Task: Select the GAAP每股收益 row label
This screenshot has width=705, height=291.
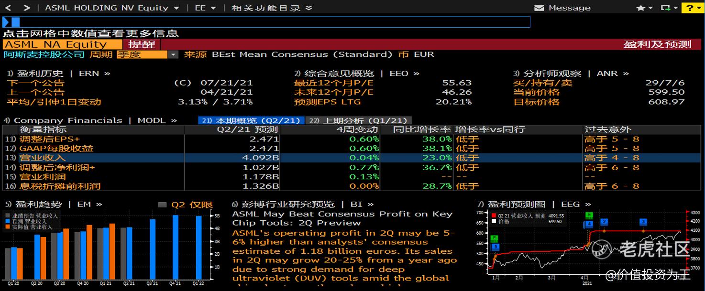Action: click(56, 149)
